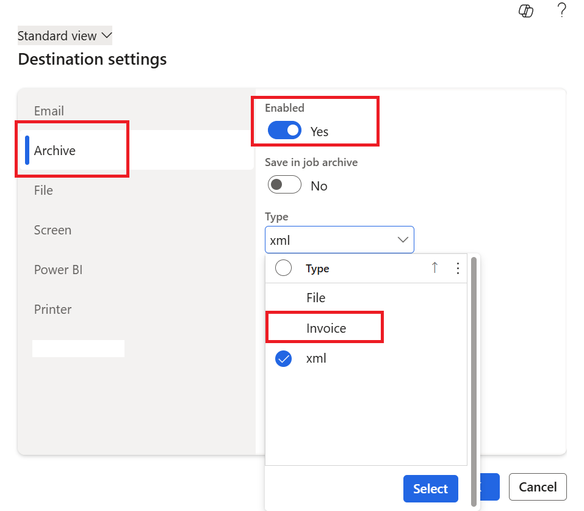Open the Copilot icon at top right
584x511 pixels.
526,12
